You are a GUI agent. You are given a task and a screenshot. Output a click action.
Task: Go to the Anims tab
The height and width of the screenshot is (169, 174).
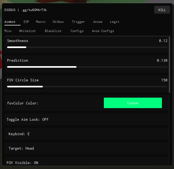tap(98, 22)
